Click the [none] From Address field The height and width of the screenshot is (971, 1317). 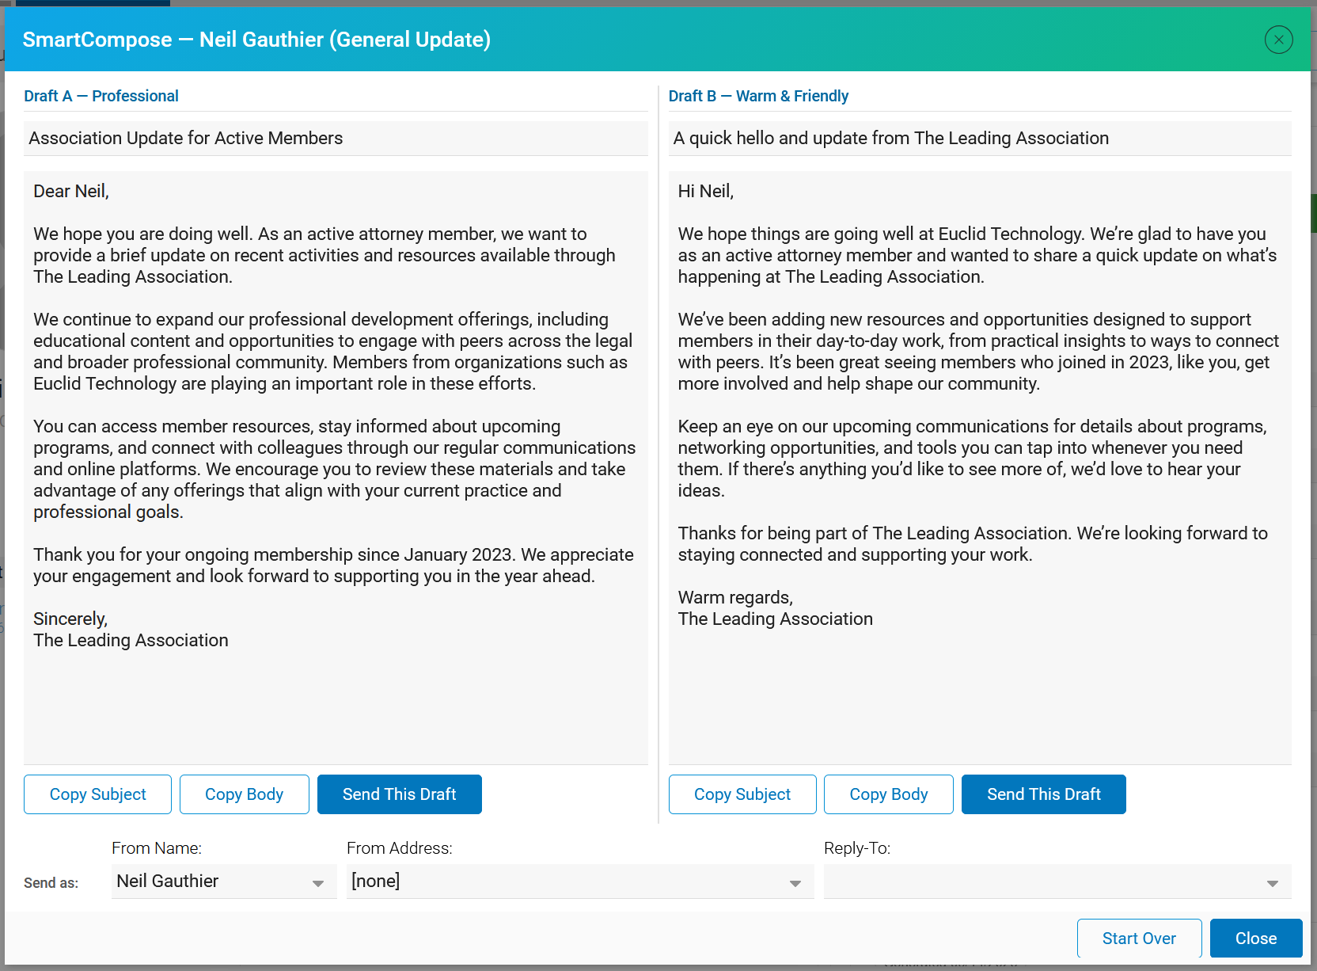point(580,882)
